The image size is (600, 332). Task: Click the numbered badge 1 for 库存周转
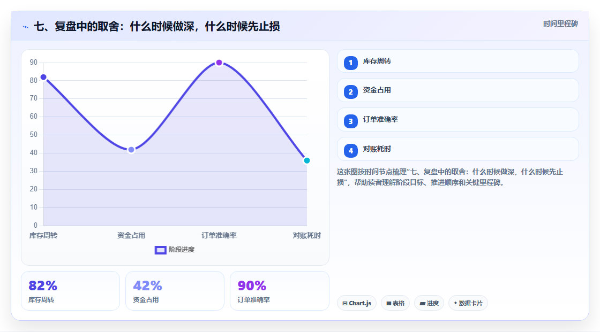click(x=350, y=63)
